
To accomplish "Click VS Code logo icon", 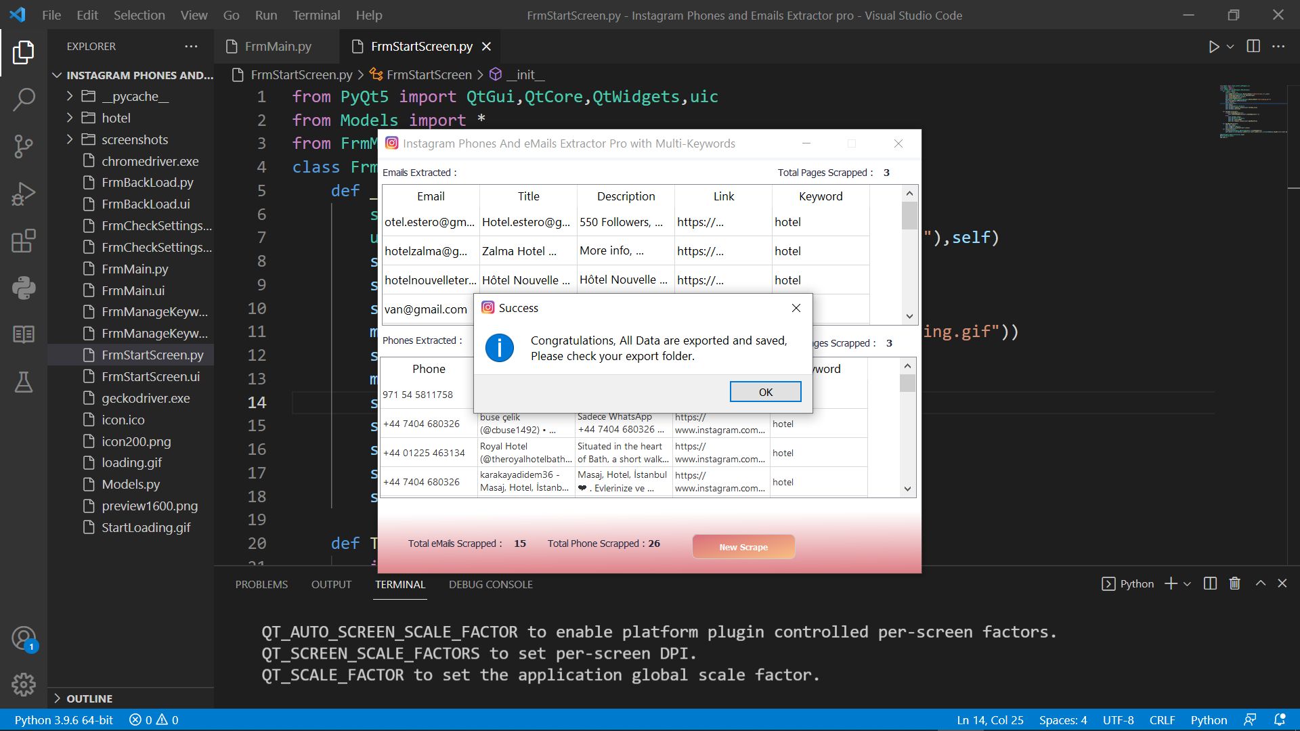I will pos(18,15).
